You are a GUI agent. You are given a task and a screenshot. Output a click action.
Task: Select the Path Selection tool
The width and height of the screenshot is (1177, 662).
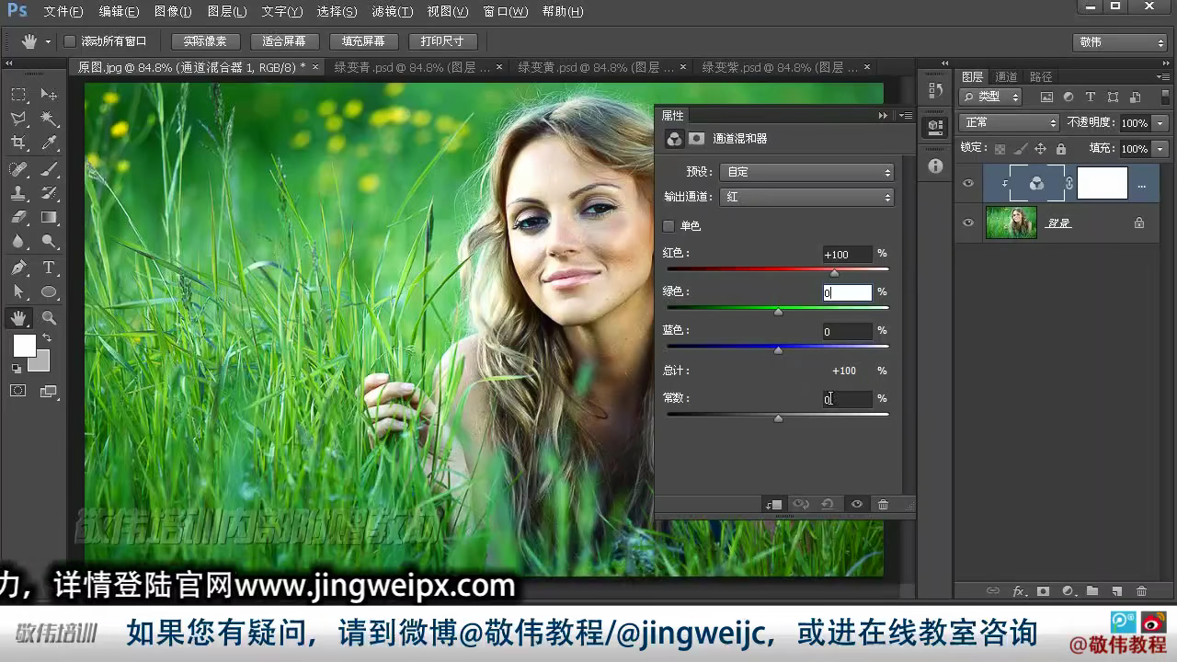click(x=18, y=292)
